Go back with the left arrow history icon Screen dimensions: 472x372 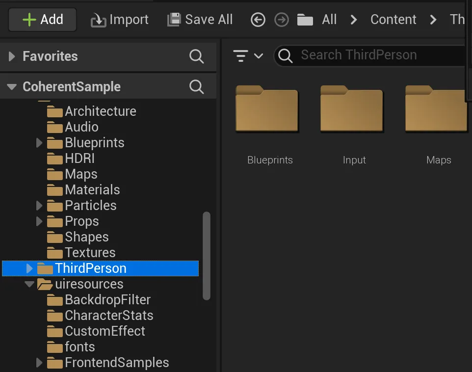(258, 20)
